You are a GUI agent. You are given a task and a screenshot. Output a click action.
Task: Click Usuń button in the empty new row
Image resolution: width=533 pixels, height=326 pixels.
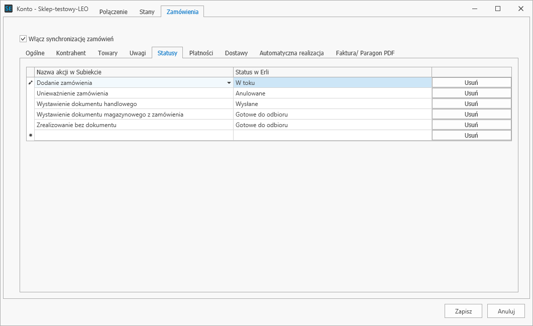(472, 135)
